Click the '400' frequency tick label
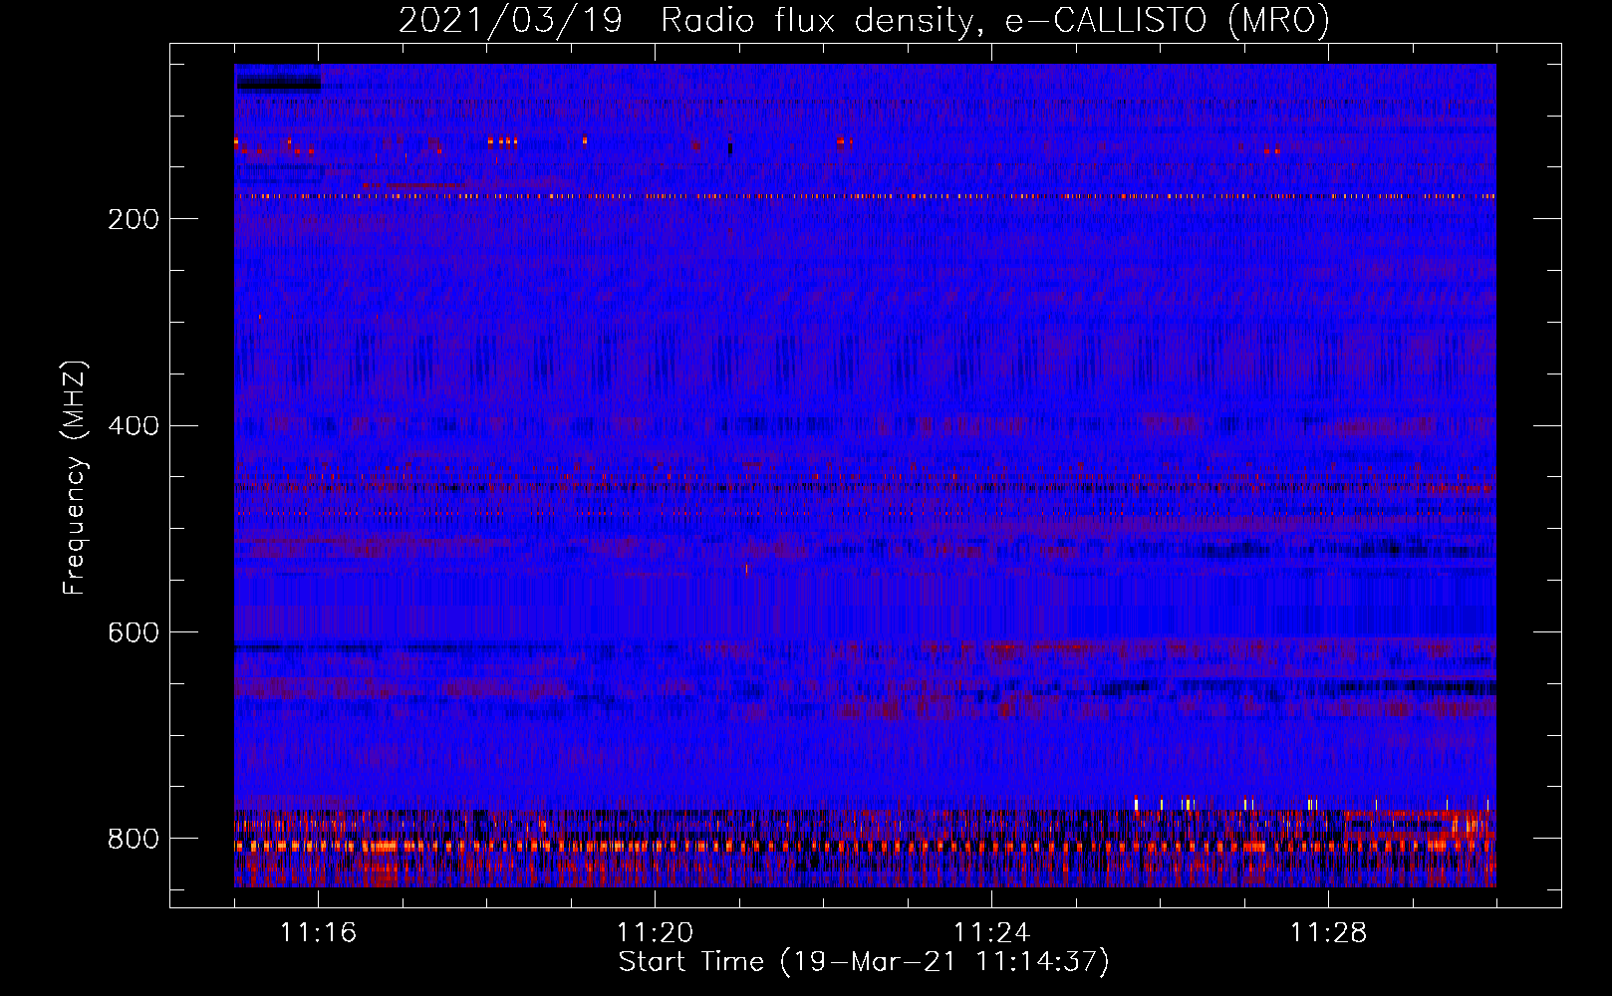 [x=134, y=426]
